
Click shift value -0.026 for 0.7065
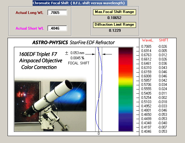[163, 47]
